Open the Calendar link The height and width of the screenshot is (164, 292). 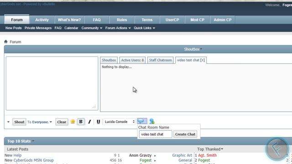pos(71,28)
